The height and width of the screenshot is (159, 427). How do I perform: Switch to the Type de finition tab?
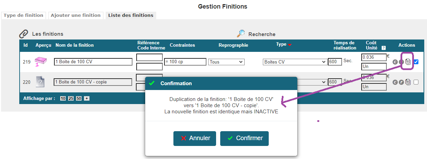pos(23,15)
